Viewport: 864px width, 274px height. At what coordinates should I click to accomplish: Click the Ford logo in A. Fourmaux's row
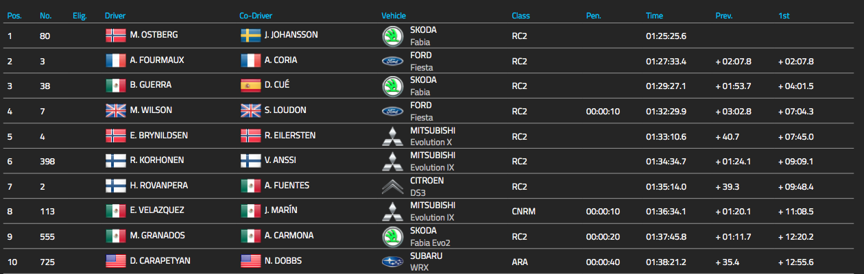click(392, 61)
